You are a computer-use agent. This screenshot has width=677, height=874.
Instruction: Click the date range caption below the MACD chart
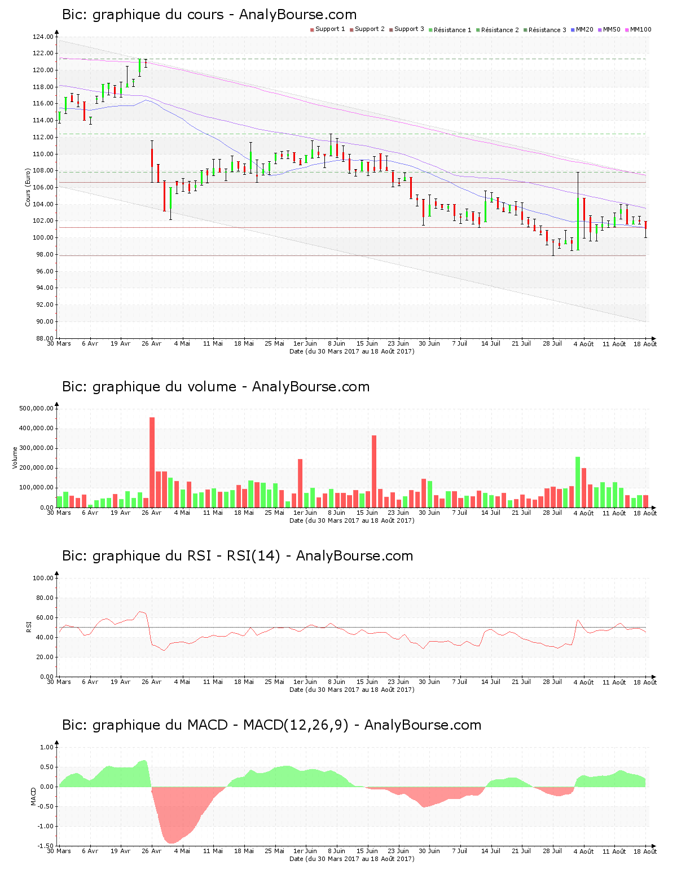tap(352, 859)
